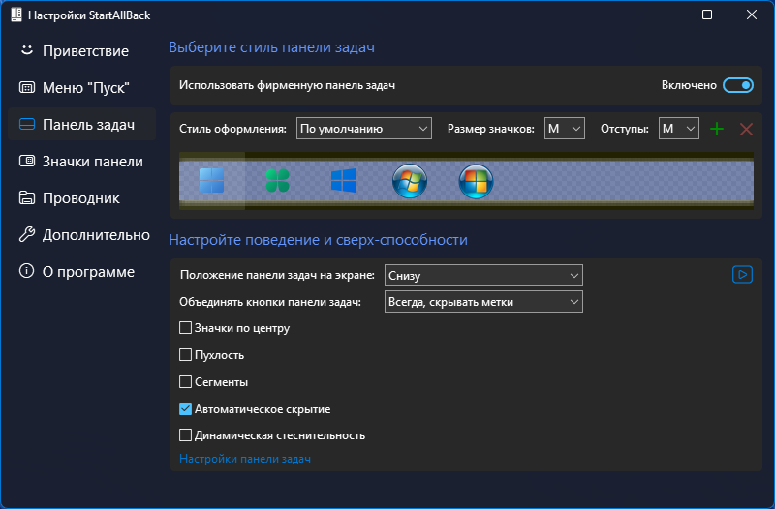This screenshot has width=775, height=509.
Task: Pick the Windows 10 flat logo icon
Action: [344, 181]
